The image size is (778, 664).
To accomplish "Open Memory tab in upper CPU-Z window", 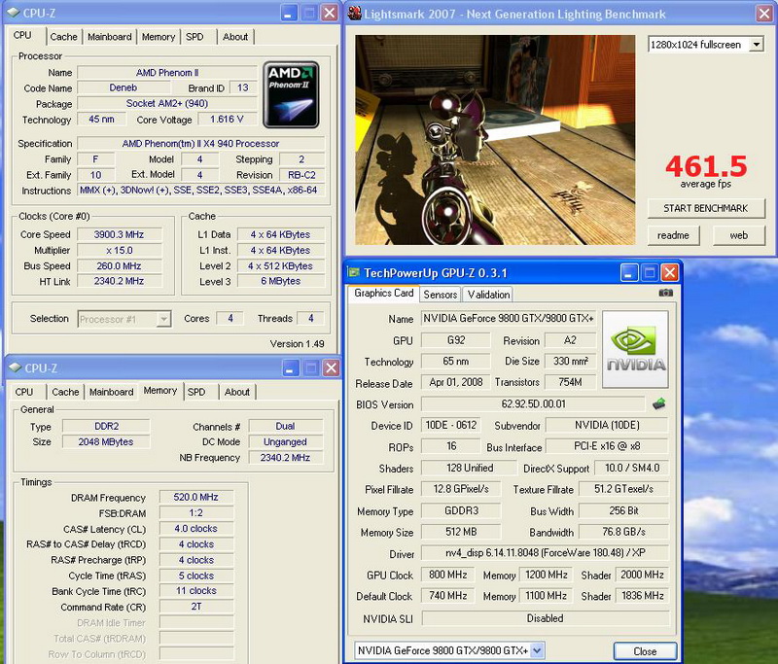I will (159, 37).
